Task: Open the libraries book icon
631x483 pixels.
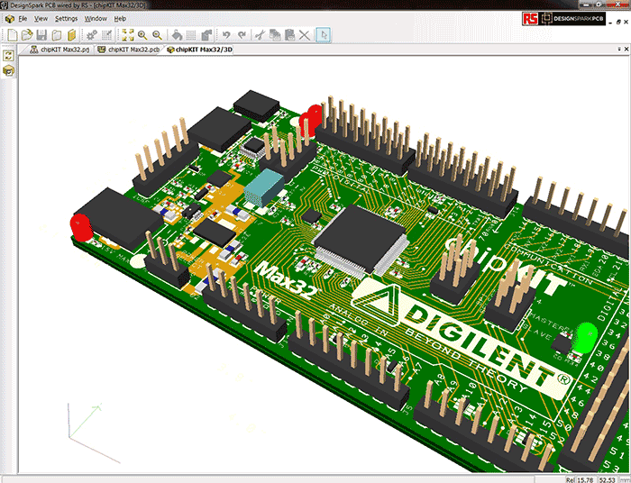Action: [x=71, y=35]
